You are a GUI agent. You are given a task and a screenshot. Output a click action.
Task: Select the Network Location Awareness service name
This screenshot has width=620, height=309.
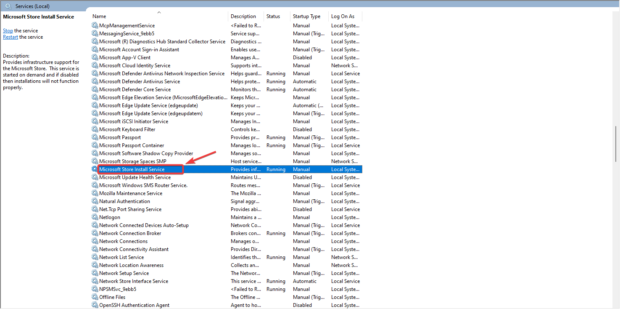[x=131, y=265]
